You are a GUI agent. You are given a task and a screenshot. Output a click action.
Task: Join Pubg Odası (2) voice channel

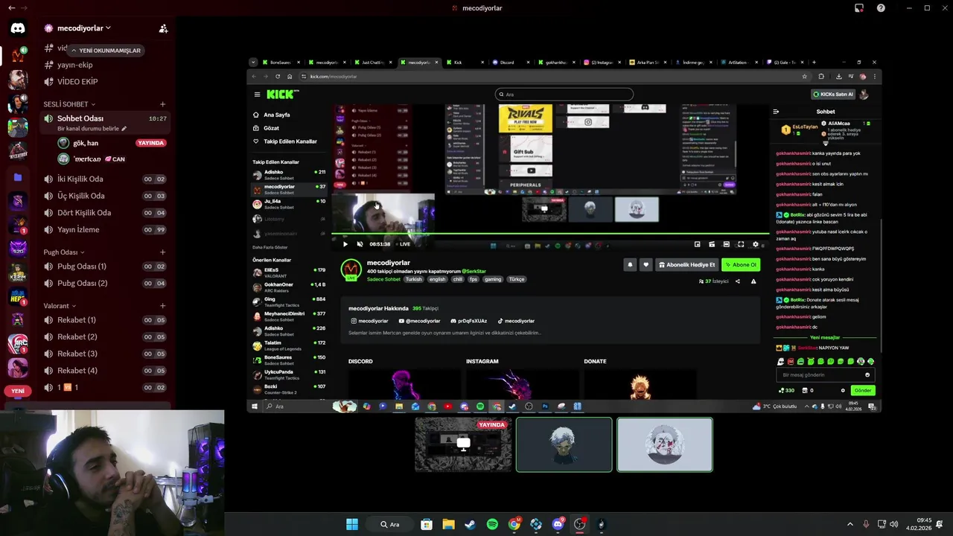[104, 283]
